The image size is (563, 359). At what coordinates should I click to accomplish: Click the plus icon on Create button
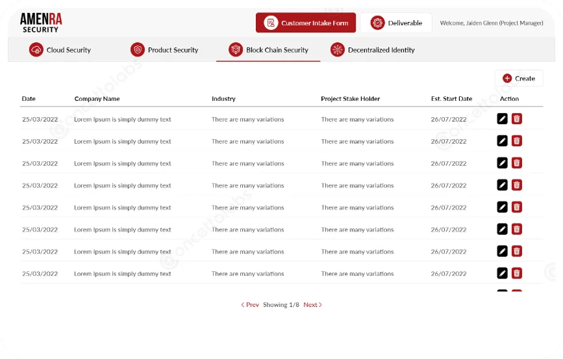click(507, 78)
